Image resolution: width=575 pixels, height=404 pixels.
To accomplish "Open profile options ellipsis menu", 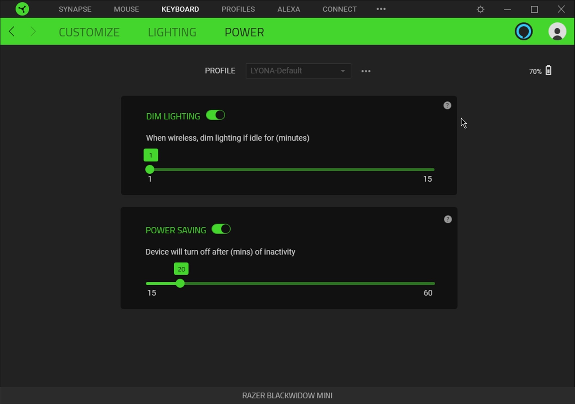I will pyautogui.click(x=366, y=71).
